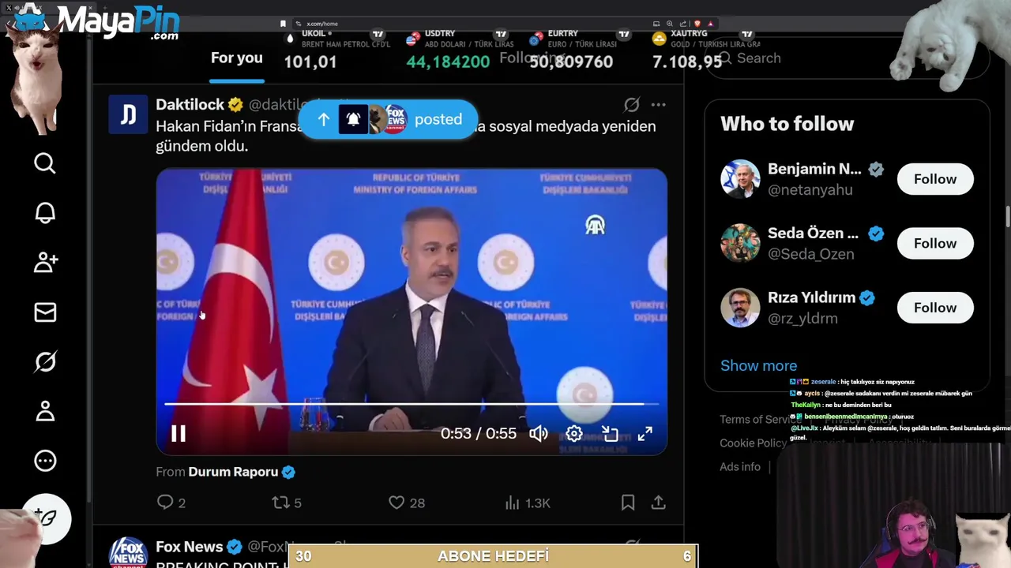Viewport: 1011px width, 568px height.
Task: Open Seda Özen profile picture
Action: [x=740, y=243]
